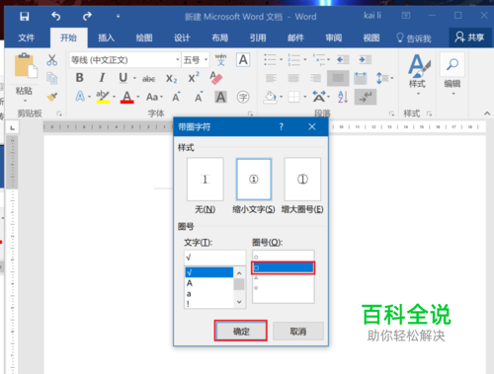This screenshot has height=374, width=494.
Task: Select the Format Painter brush
Action: (x=51, y=97)
